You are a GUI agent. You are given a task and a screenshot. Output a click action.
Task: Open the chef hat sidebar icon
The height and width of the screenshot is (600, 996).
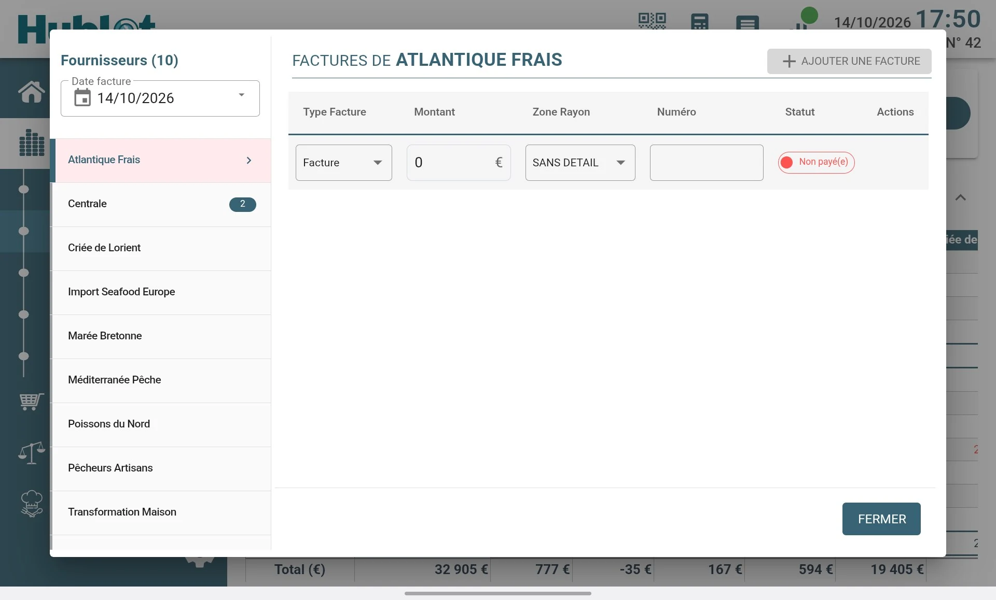[x=31, y=504]
